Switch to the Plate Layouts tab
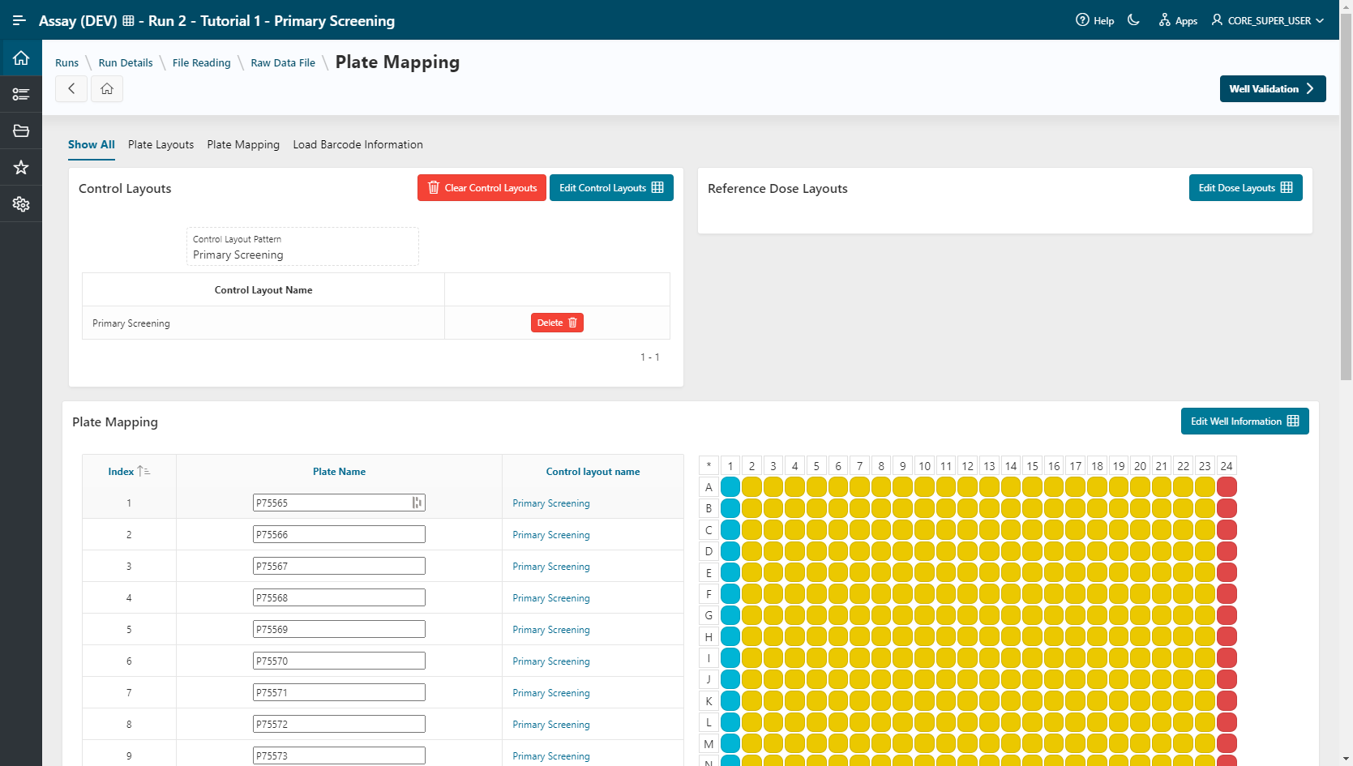This screenshot has height=766, width=1353. (161, 144)
